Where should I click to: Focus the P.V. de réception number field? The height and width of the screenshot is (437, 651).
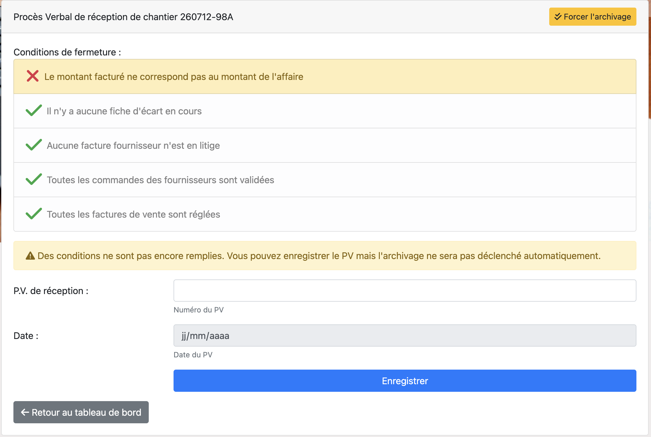(x=405, y=291)
